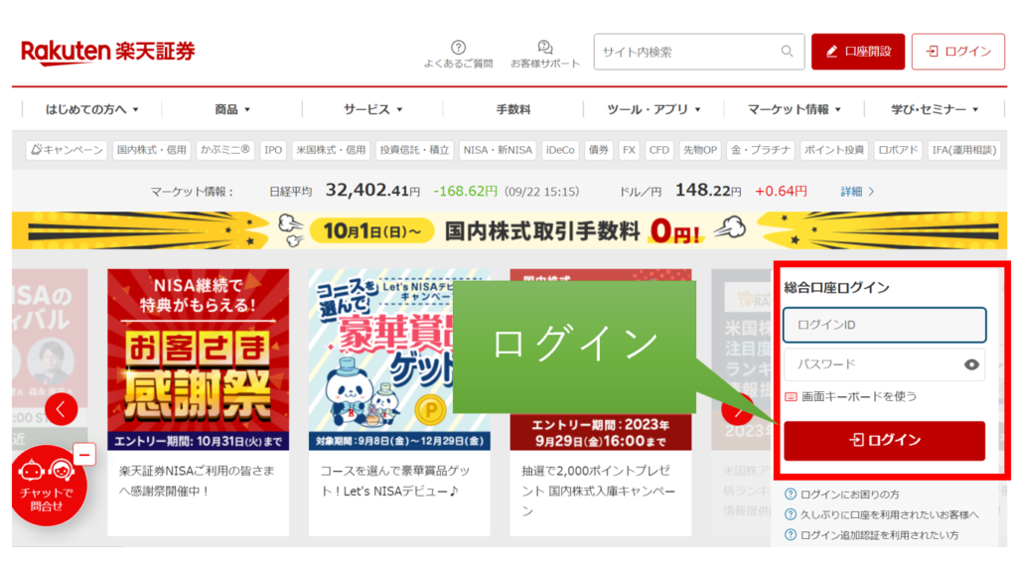The image size is (1017, 565).
Task: Select 金・プラチナ tag
Action: click(760, 150)
